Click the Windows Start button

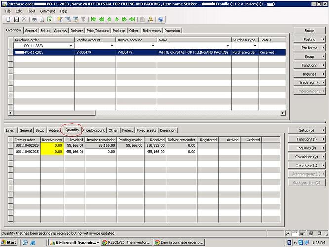(9, 243)
